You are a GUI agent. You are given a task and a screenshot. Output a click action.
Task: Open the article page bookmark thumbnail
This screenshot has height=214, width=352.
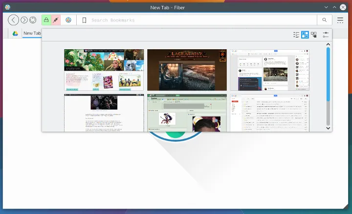coord(104,113)
